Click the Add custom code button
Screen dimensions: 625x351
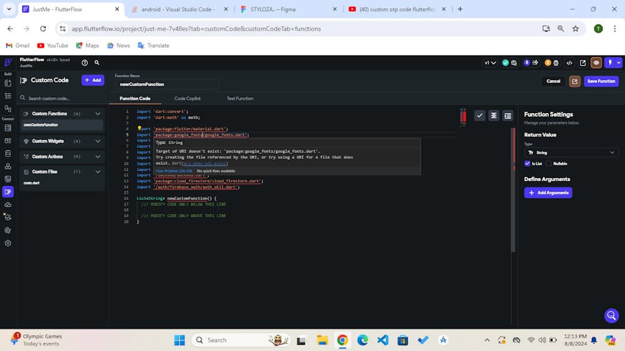pyautogui.click(x=93, y=80)
